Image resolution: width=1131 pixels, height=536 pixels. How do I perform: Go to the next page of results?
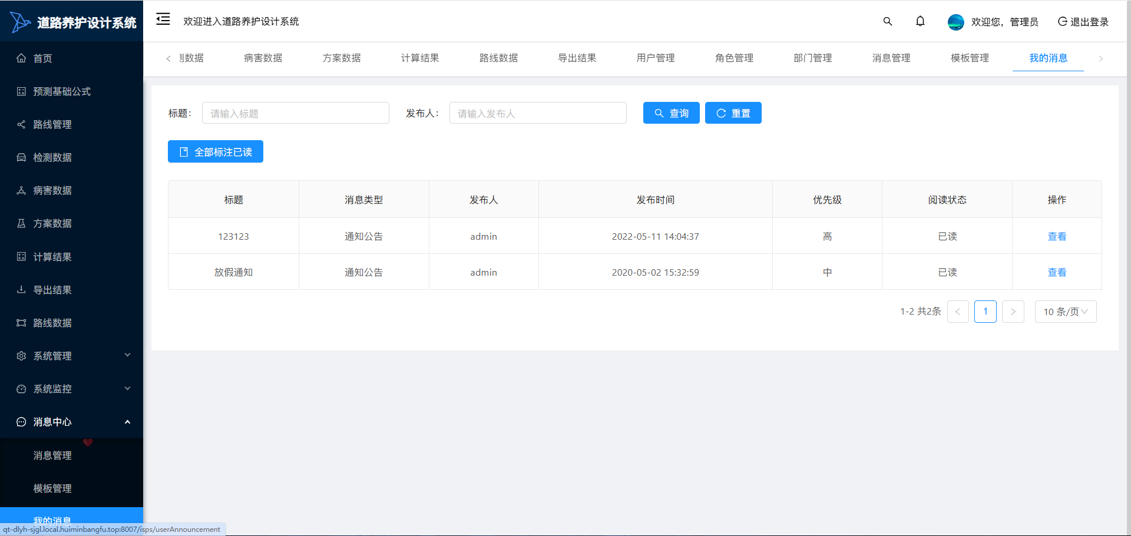1013,312
